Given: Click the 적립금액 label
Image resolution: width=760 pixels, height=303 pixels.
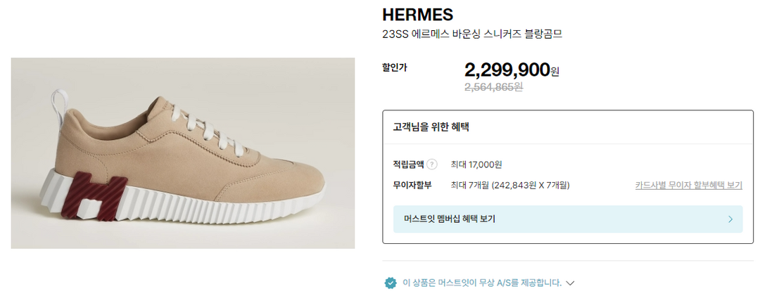Looking at the screenshot, I should [408, 165].
